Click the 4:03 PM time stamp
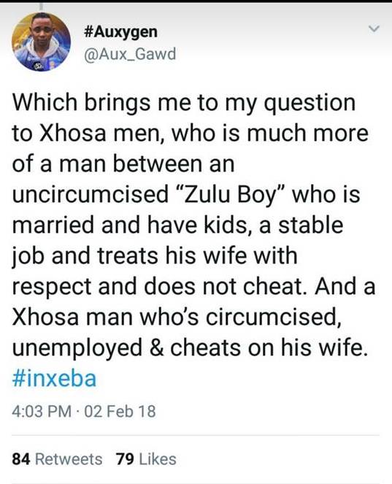This screenshot has height=484, width=392. [42, 412]
